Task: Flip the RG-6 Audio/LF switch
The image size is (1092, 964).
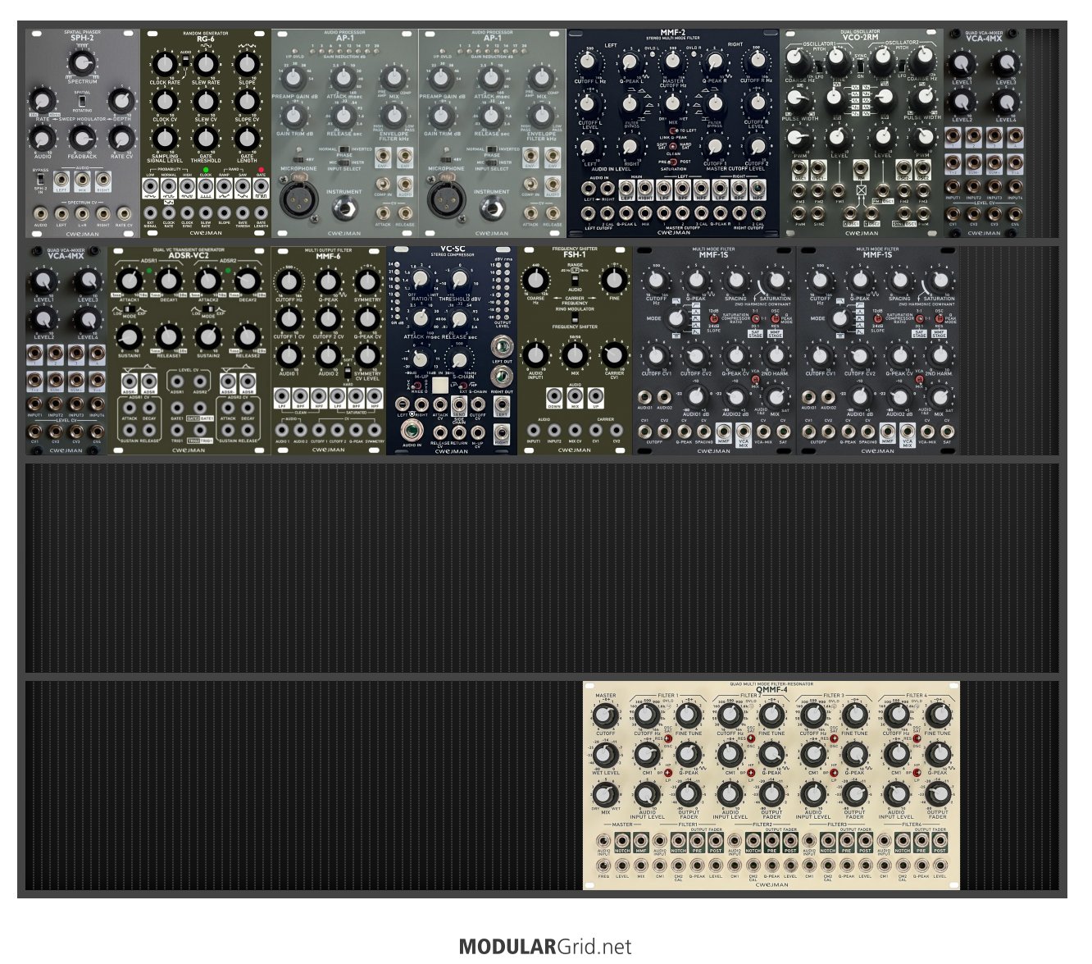Action: pos(185,60)
